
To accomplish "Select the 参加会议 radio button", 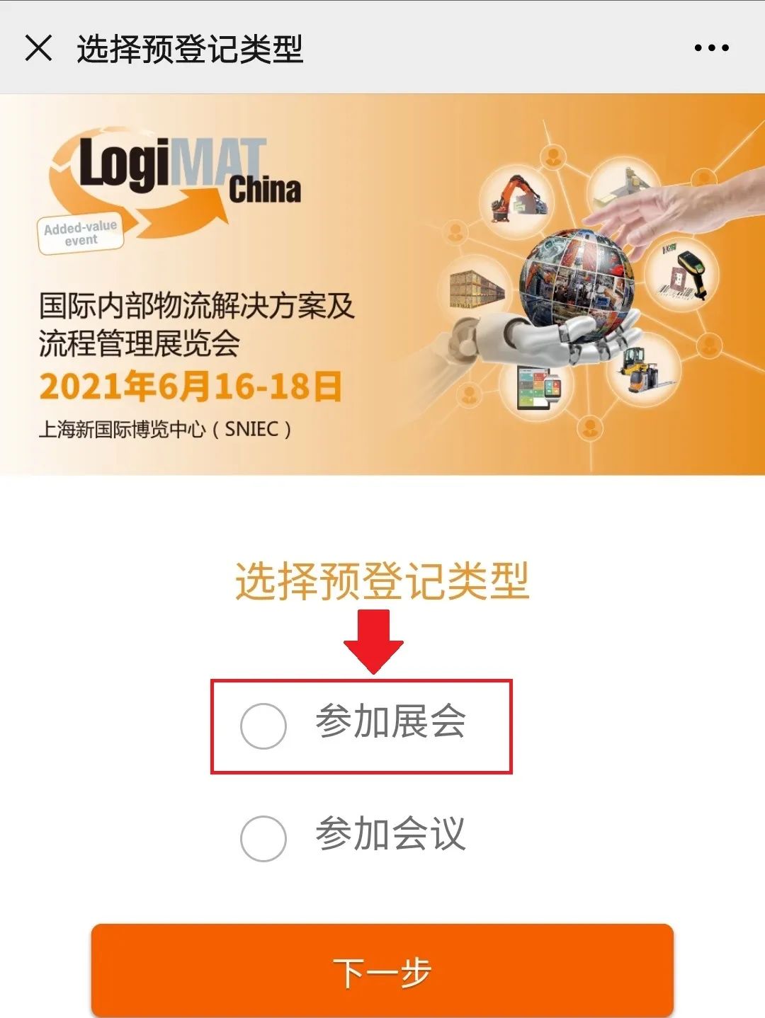I will tap(263, 838).
